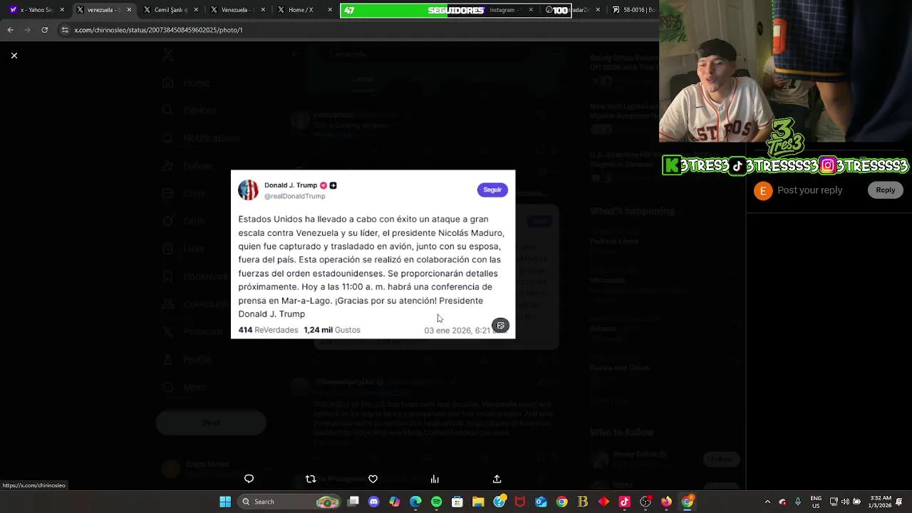Reload the page

click(45, 30)
